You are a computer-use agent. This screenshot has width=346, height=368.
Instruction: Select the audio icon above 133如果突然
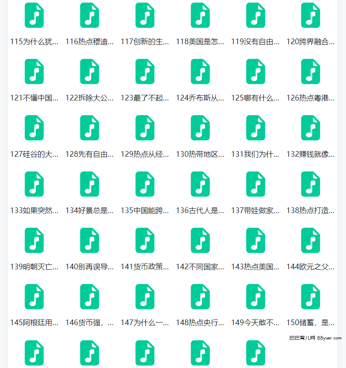[34, 184]
